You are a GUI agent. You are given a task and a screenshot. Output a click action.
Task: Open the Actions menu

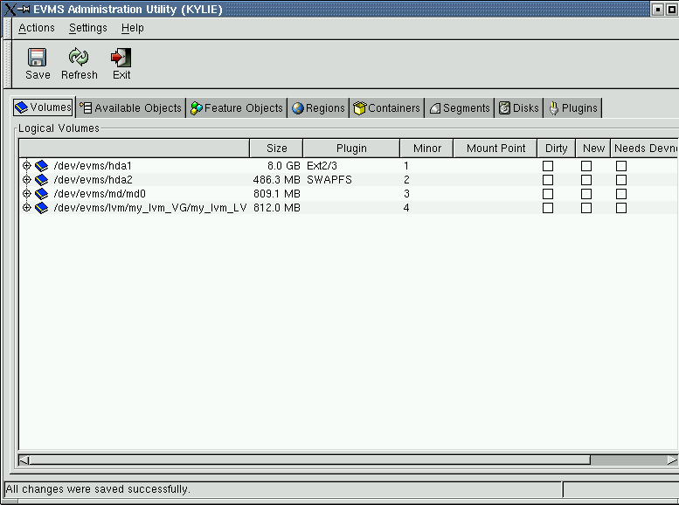[x=37, y=28]
